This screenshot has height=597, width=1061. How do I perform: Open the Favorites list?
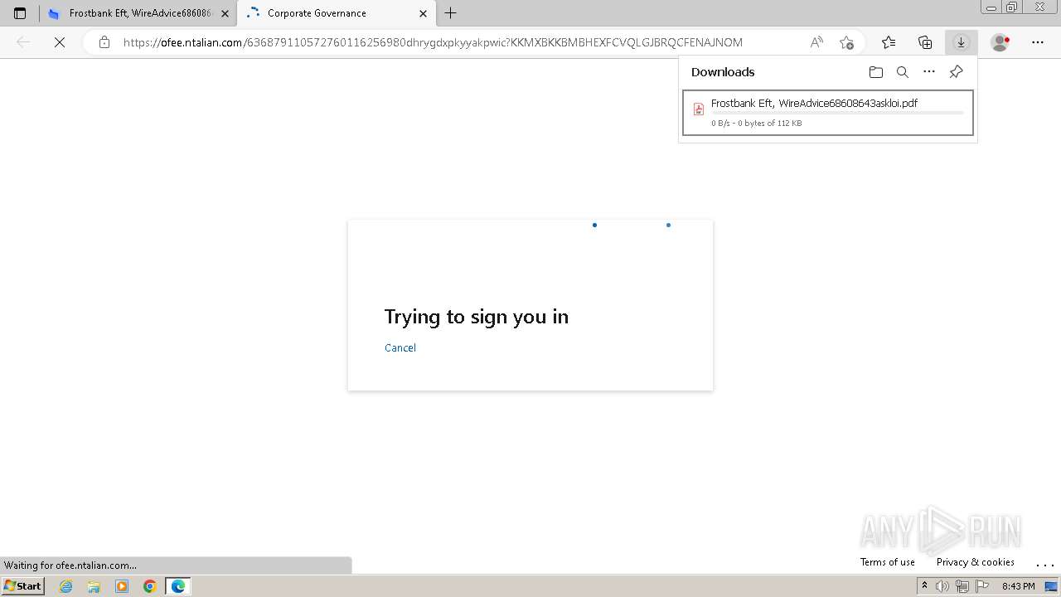pos(889,42)
